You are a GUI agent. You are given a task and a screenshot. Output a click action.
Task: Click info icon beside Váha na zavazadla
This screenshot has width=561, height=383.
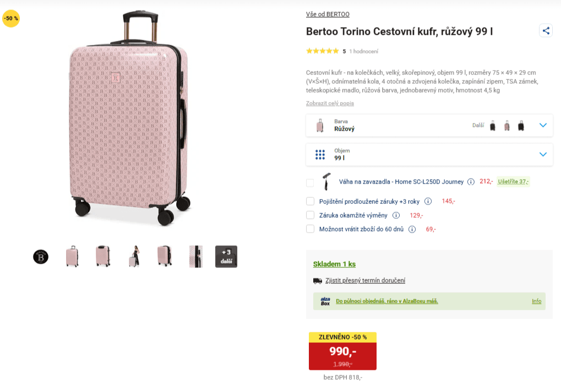[471, 182]
